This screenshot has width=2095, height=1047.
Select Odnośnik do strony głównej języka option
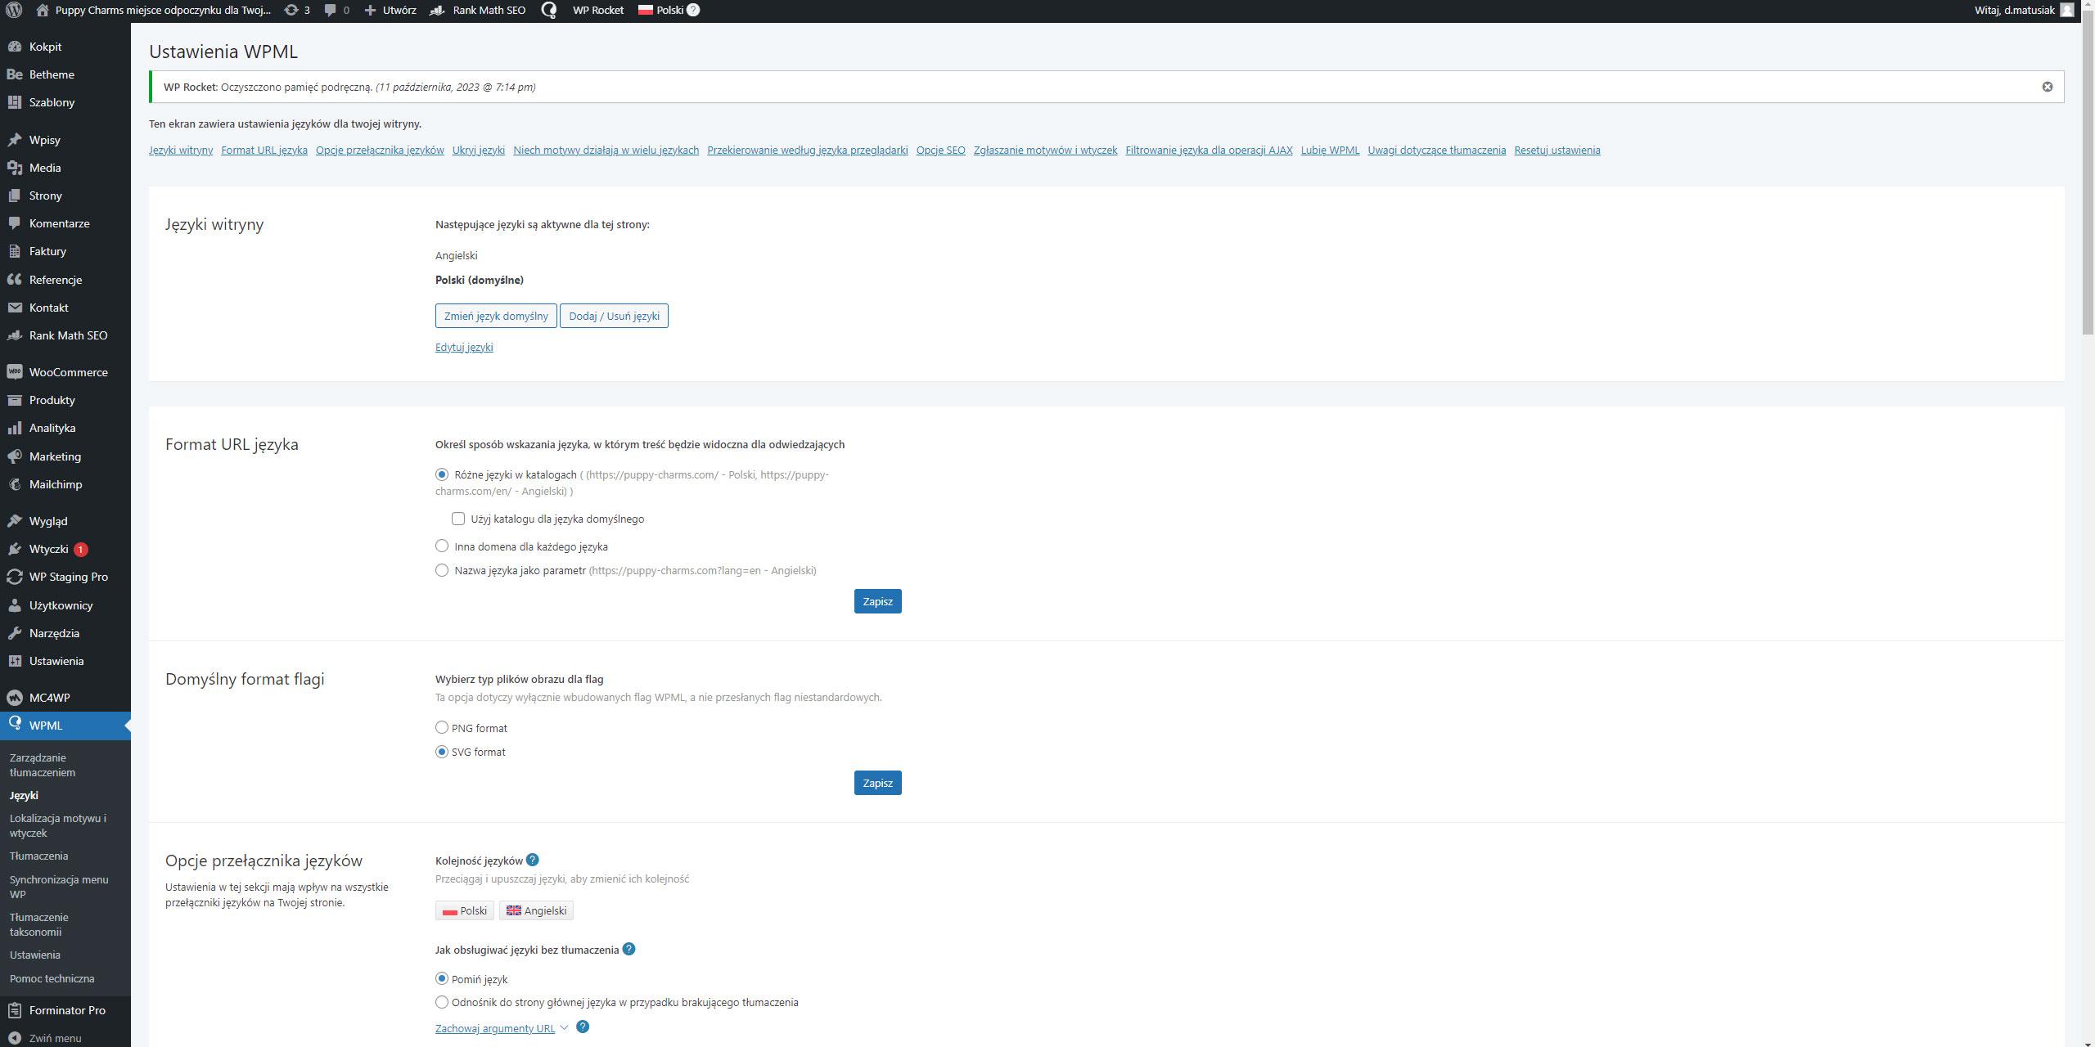[x=442, y=1002]
